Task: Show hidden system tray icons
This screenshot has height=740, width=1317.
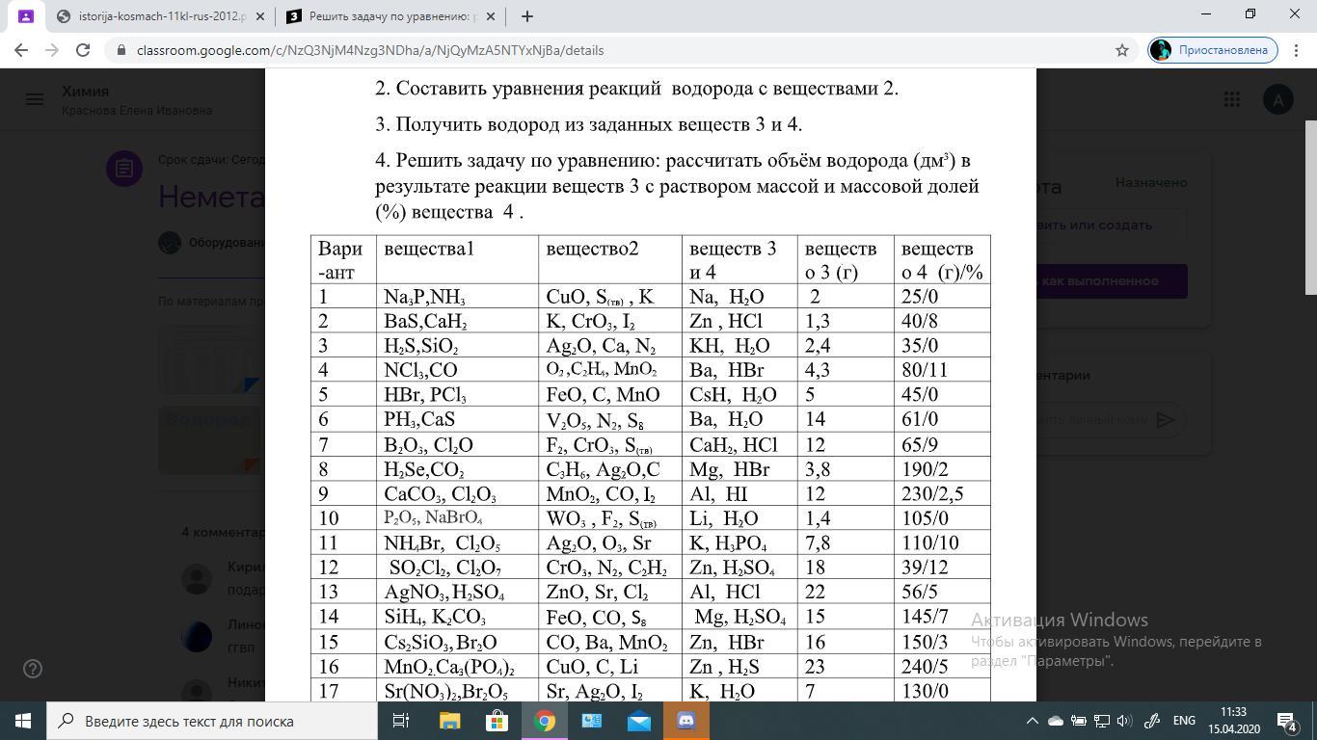Action: click(x=1032, y=721)
